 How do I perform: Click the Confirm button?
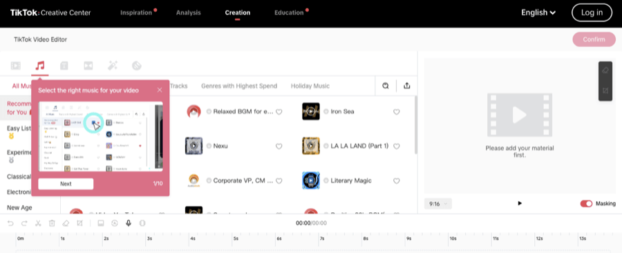tap(594, 39)
